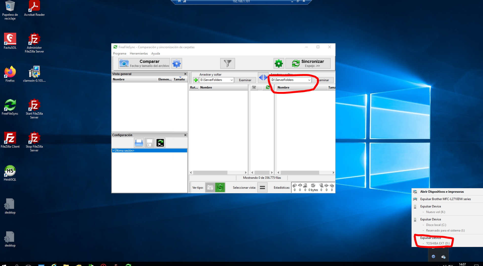Open the Programa menu

[x=119, y=54]
